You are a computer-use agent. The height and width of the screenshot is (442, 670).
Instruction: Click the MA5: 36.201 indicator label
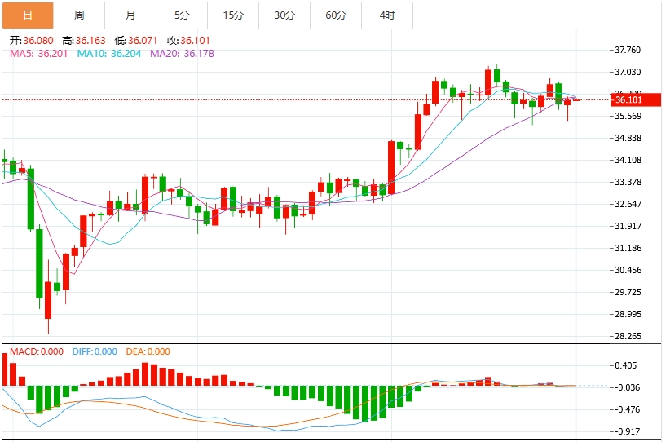38,54
